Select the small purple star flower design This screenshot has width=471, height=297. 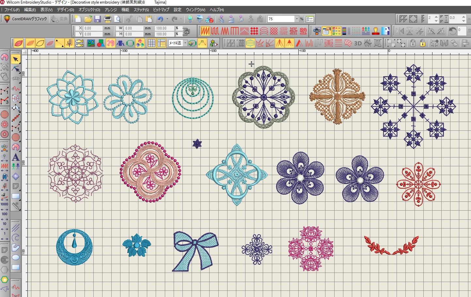[x=197, y=144]
